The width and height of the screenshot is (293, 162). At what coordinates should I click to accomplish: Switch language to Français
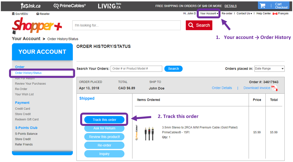pos(283,14)
